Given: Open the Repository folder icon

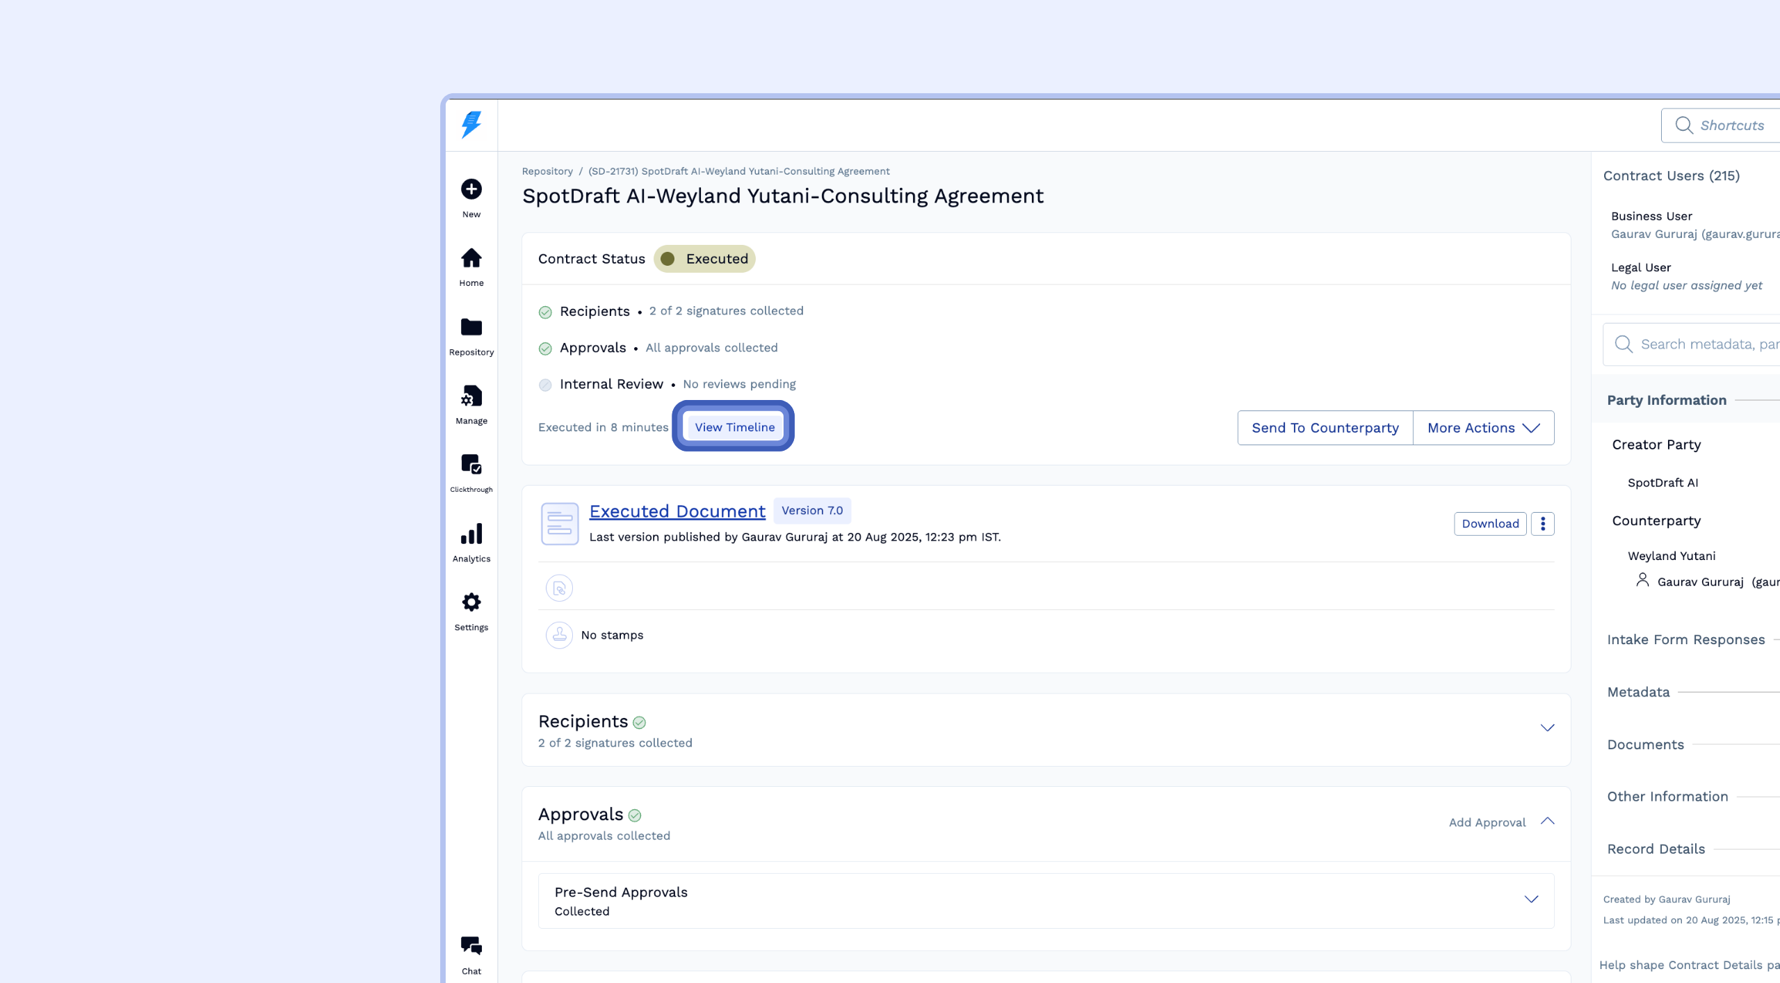Looking at the screenshot, I should (x=471, y=328).
